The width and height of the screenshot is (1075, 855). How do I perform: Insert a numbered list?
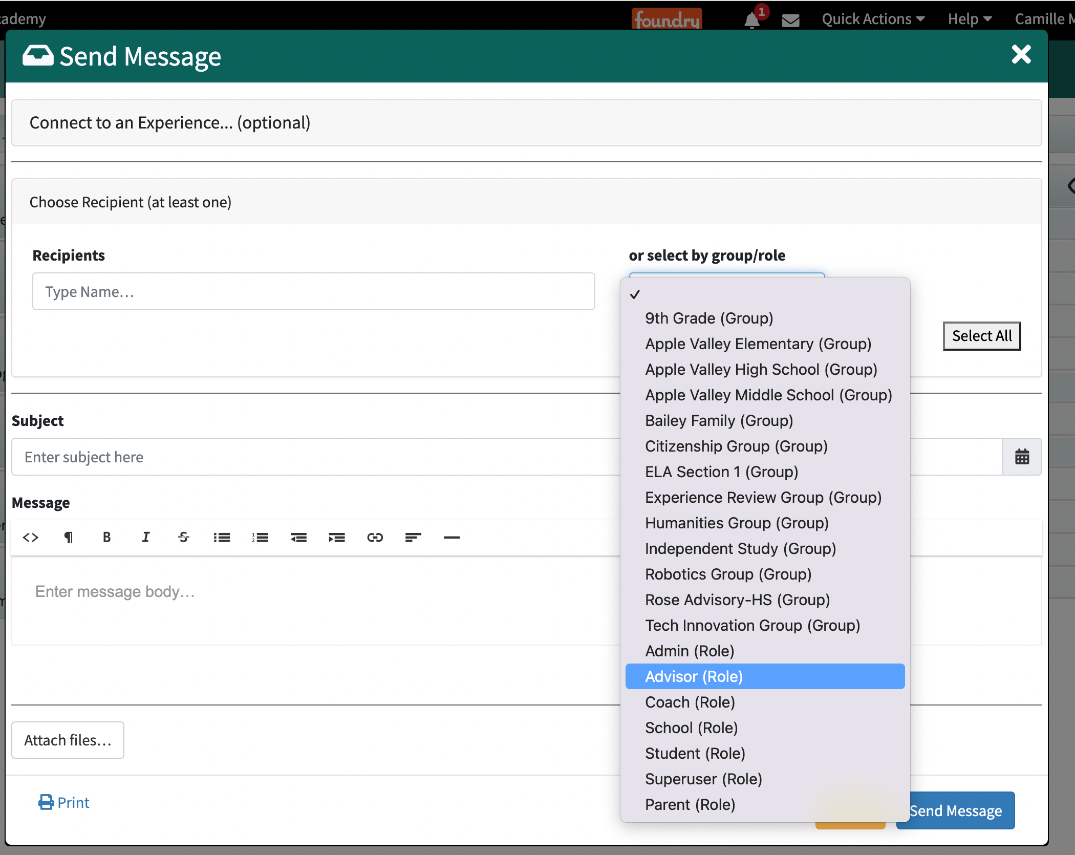(x=260, y=537)
